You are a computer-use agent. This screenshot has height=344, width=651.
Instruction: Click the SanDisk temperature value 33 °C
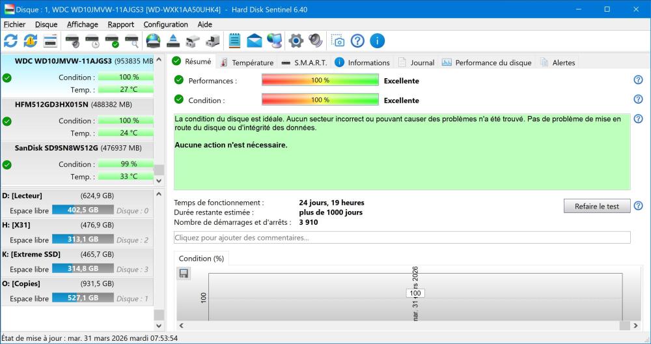tap(129, 176)
